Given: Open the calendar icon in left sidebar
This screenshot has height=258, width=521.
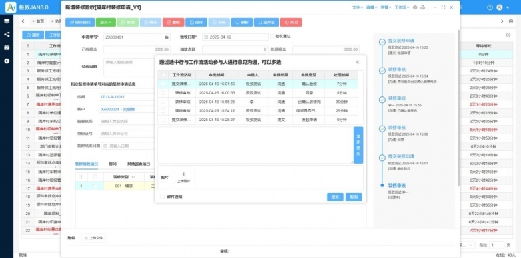Looking at the screenshot, I should [7, 47].
